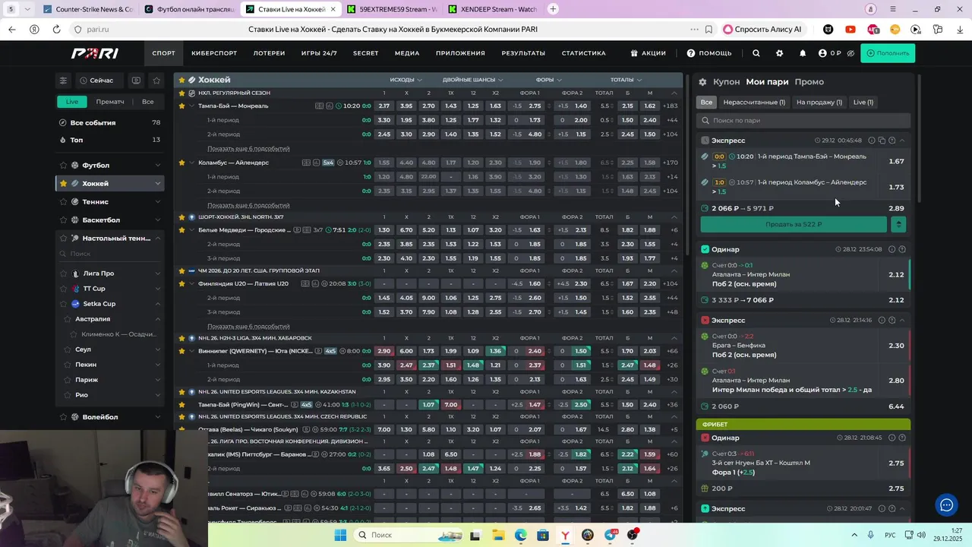The image size is (972, 547).
Task: Toggle star for НХЛ. Регулярный сезон league
Action: tap(181, 93)
